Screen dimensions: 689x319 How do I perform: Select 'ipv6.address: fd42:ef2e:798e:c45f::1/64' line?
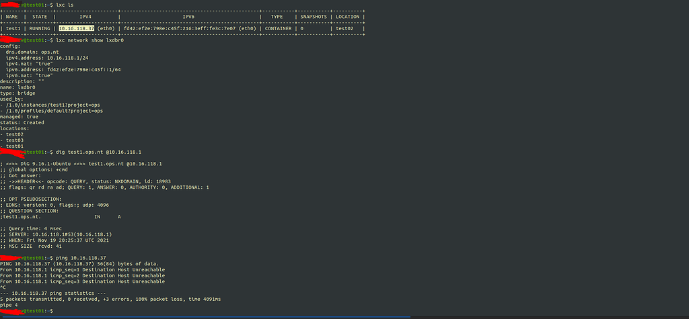63,69
